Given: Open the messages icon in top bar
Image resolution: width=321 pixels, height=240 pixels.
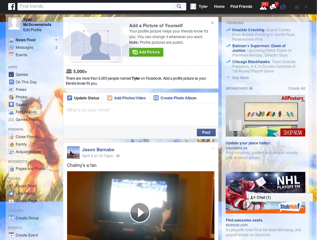Looking at the screenshot, I should click(273, 7).
